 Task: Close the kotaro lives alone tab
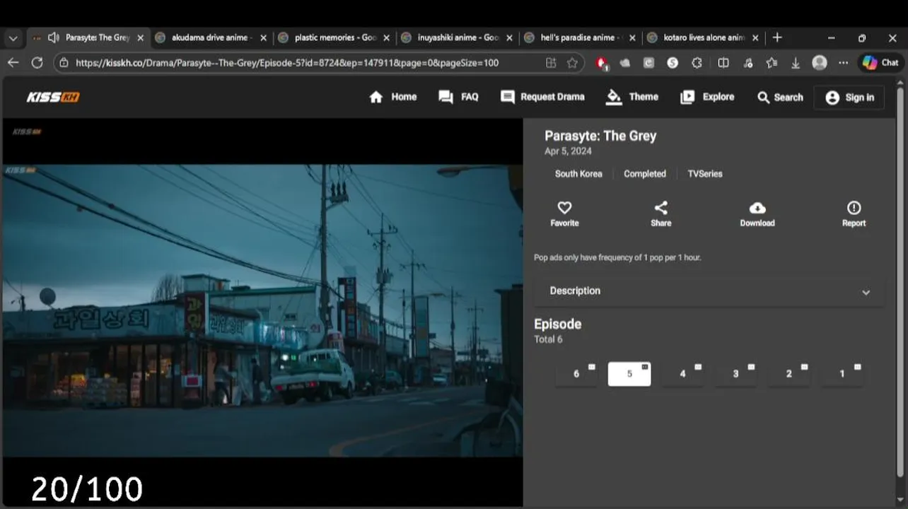pos(755,38)
